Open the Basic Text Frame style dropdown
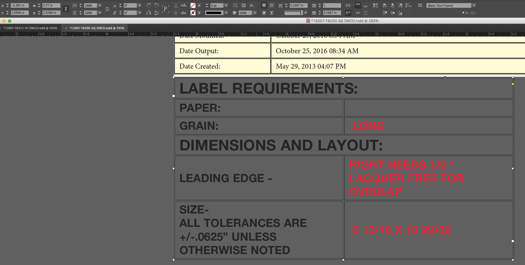 [x=474, y=5]
